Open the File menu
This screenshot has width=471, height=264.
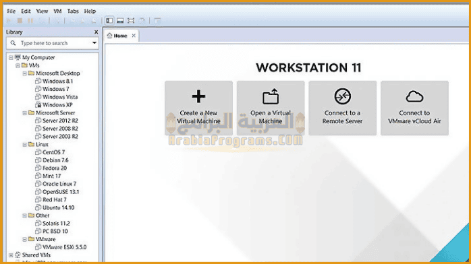(11, 11)
